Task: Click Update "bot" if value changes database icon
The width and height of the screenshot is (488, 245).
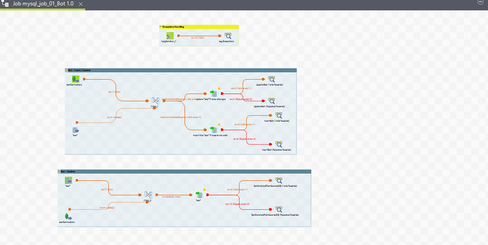Action: [215, 94]
